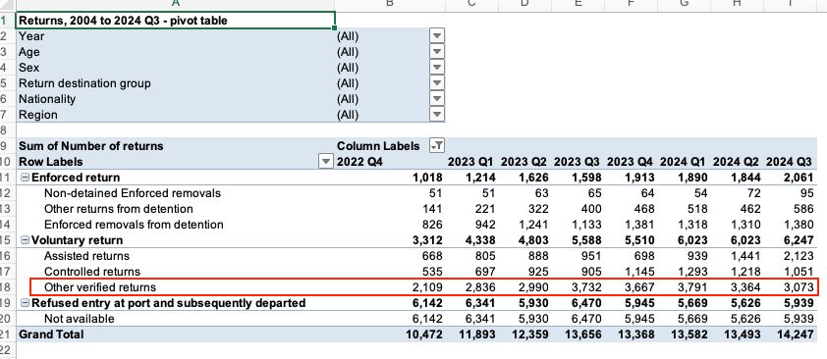Open the Column Labels filter dropdown

[x=436, y=146]
